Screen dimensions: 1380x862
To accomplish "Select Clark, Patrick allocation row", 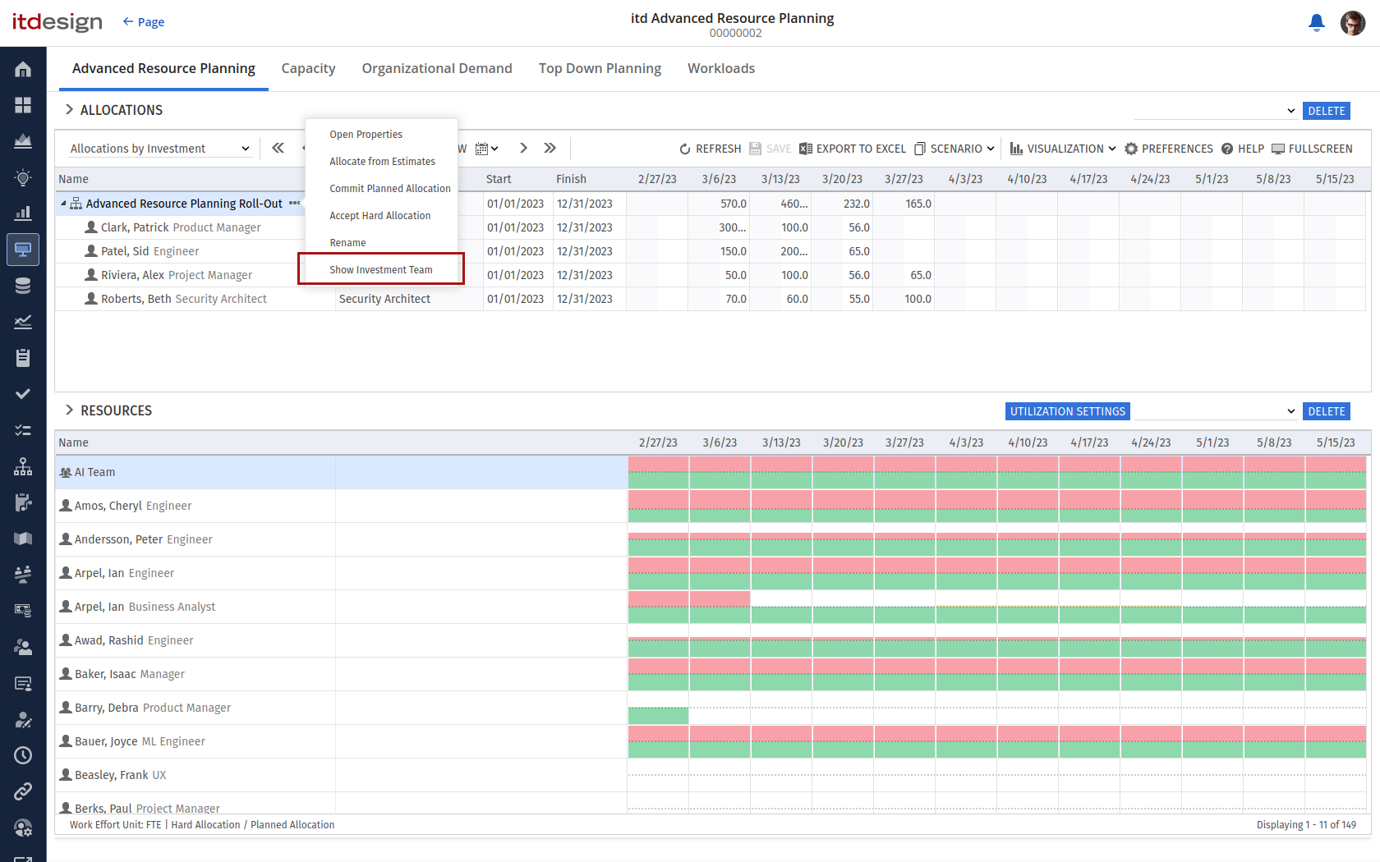I will coord(711,227).
